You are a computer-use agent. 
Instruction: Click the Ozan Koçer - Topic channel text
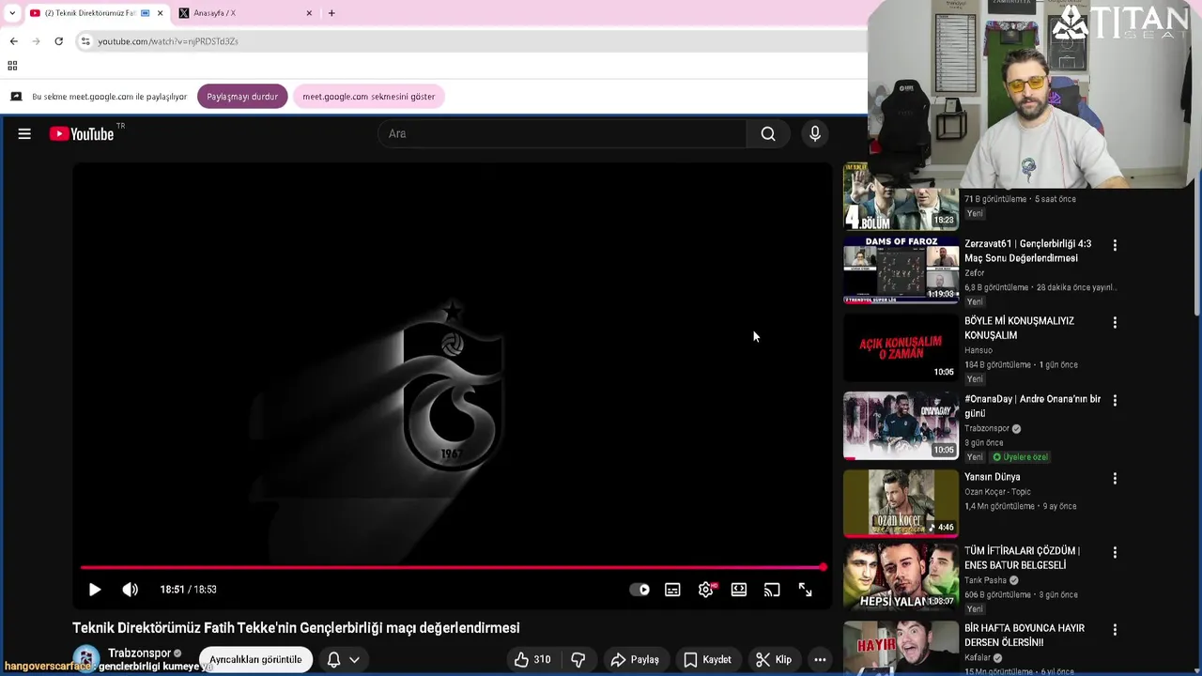tap(997, 492)
